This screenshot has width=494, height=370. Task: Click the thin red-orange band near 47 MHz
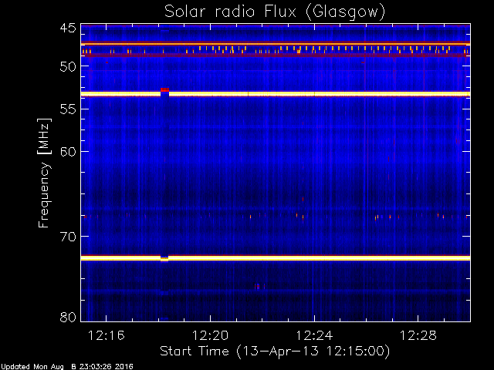276,43
